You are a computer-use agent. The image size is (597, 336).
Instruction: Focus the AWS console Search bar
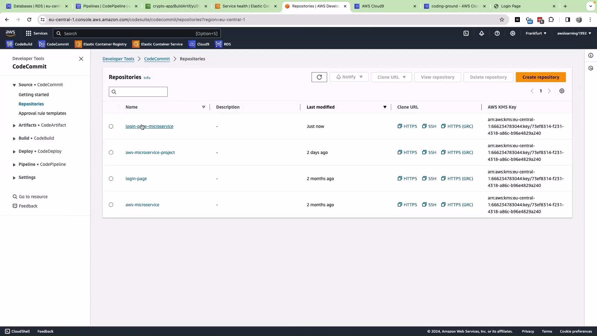click(x=137, y=33)
